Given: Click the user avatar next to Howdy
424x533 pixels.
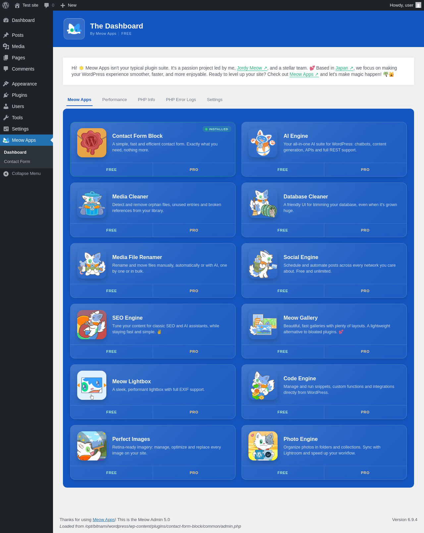Looking at the screenshot, I should pos(418,5).
